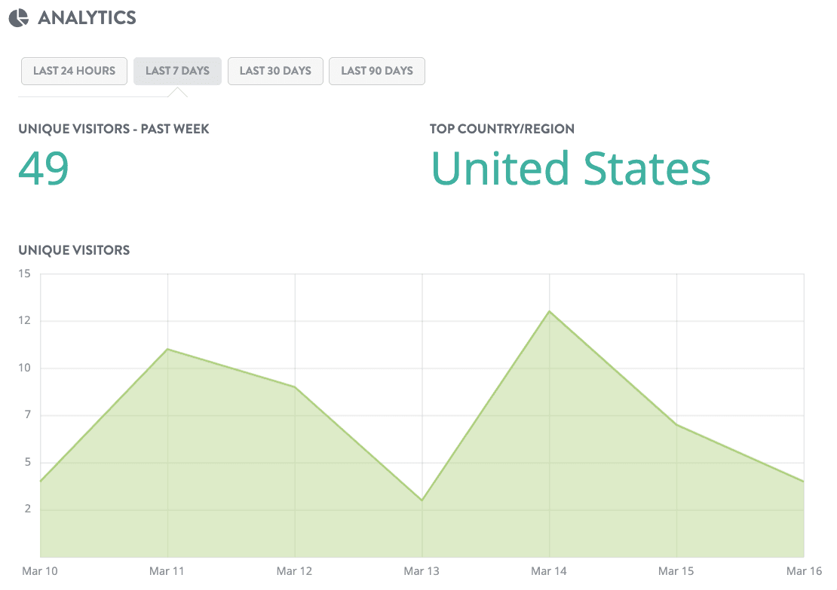The width and height of the screenshot is (837, 590).
Task: Select the Mar 14 peak data point
Action: point(550,311)
